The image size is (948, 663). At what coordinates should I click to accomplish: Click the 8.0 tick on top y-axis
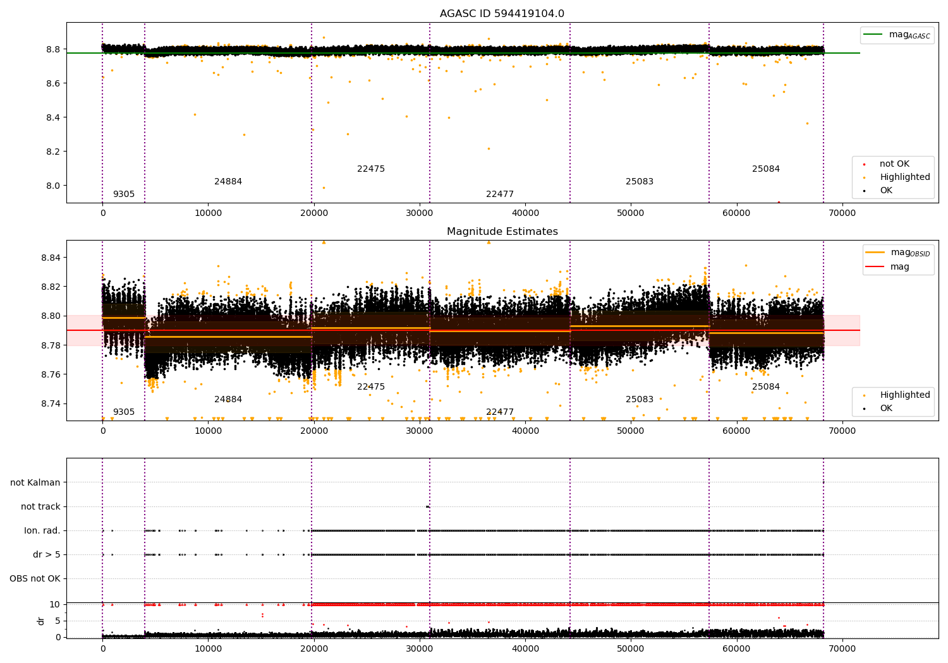(53, 186)
